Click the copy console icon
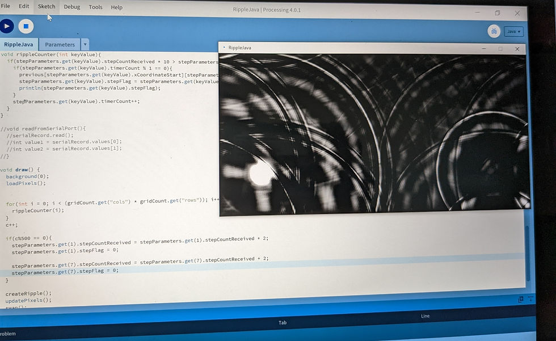 pyautogui.click(x=521, y=299)
